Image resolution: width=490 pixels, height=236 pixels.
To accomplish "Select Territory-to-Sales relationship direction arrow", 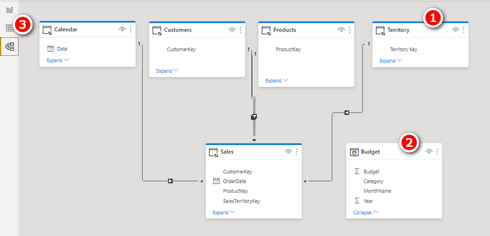I will pos(347,112).
